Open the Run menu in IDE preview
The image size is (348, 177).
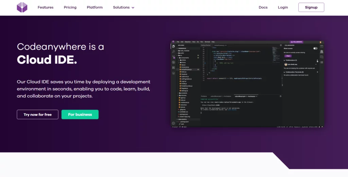click(x=202, y=42)
